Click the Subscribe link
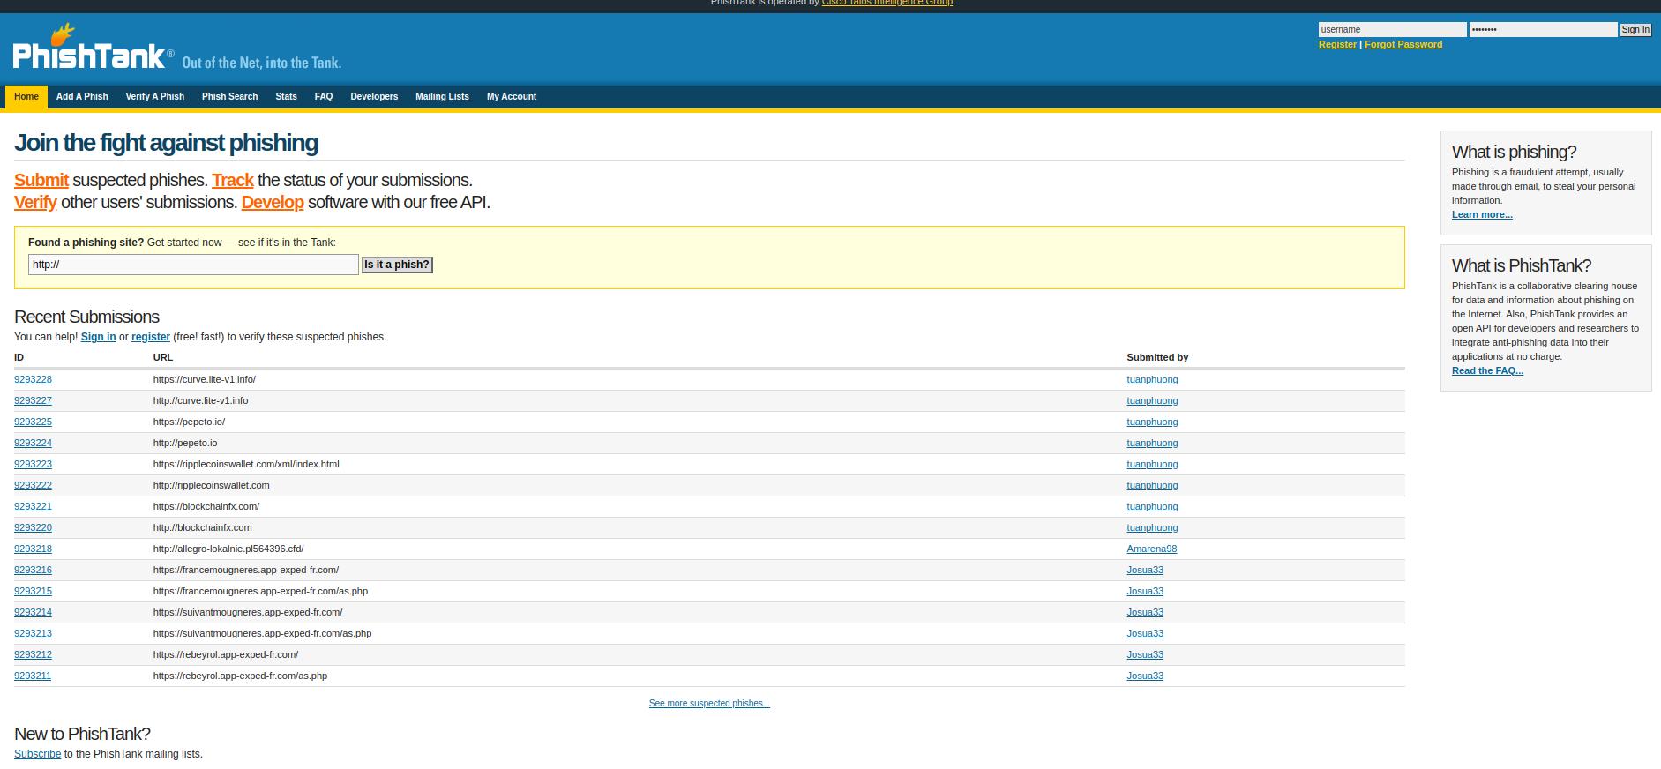 coord(37,754)
